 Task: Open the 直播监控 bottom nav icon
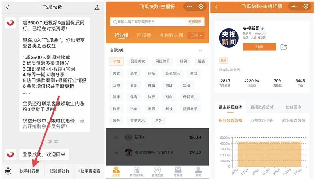[157, 172]
